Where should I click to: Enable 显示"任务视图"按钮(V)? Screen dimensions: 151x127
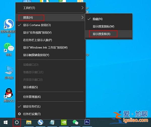coord(50,33)
